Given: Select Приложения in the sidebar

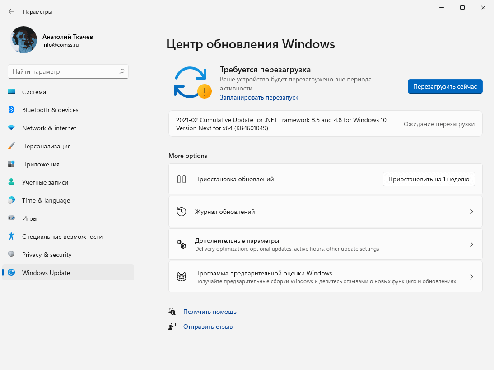Looking at the screenshot, I should [41, 164].
